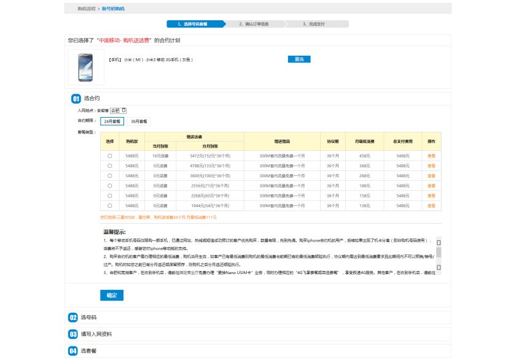This screenshot has width=516, height=358.
Task: Select the plan with 458元 monthly minimum
Action: [109, 156]
